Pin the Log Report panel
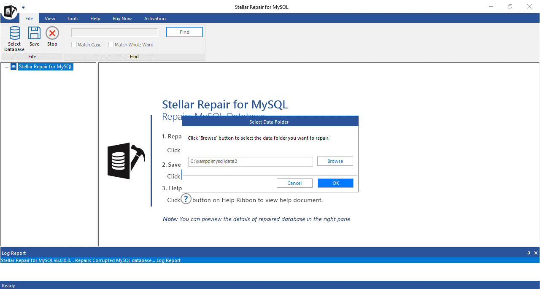This screenshot has height=289, width=540. (x=528, y=253)
